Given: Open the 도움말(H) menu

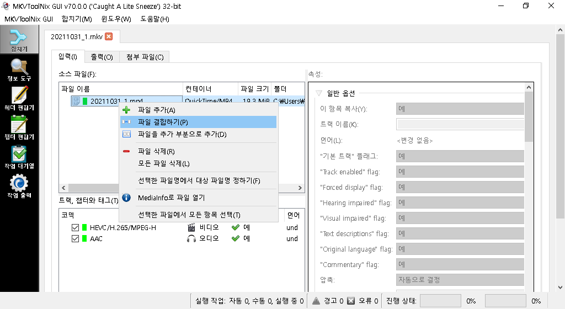Looking at the screenshot, I should 154,19.
